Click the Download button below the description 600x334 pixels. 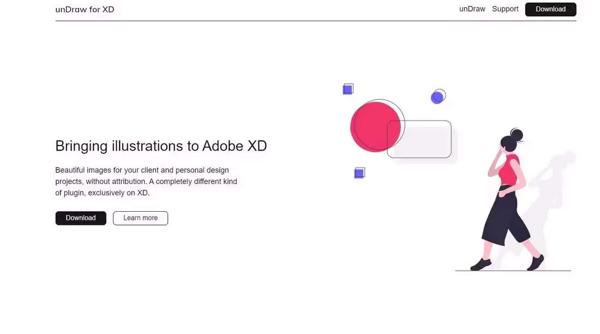(x=81, y=218)
